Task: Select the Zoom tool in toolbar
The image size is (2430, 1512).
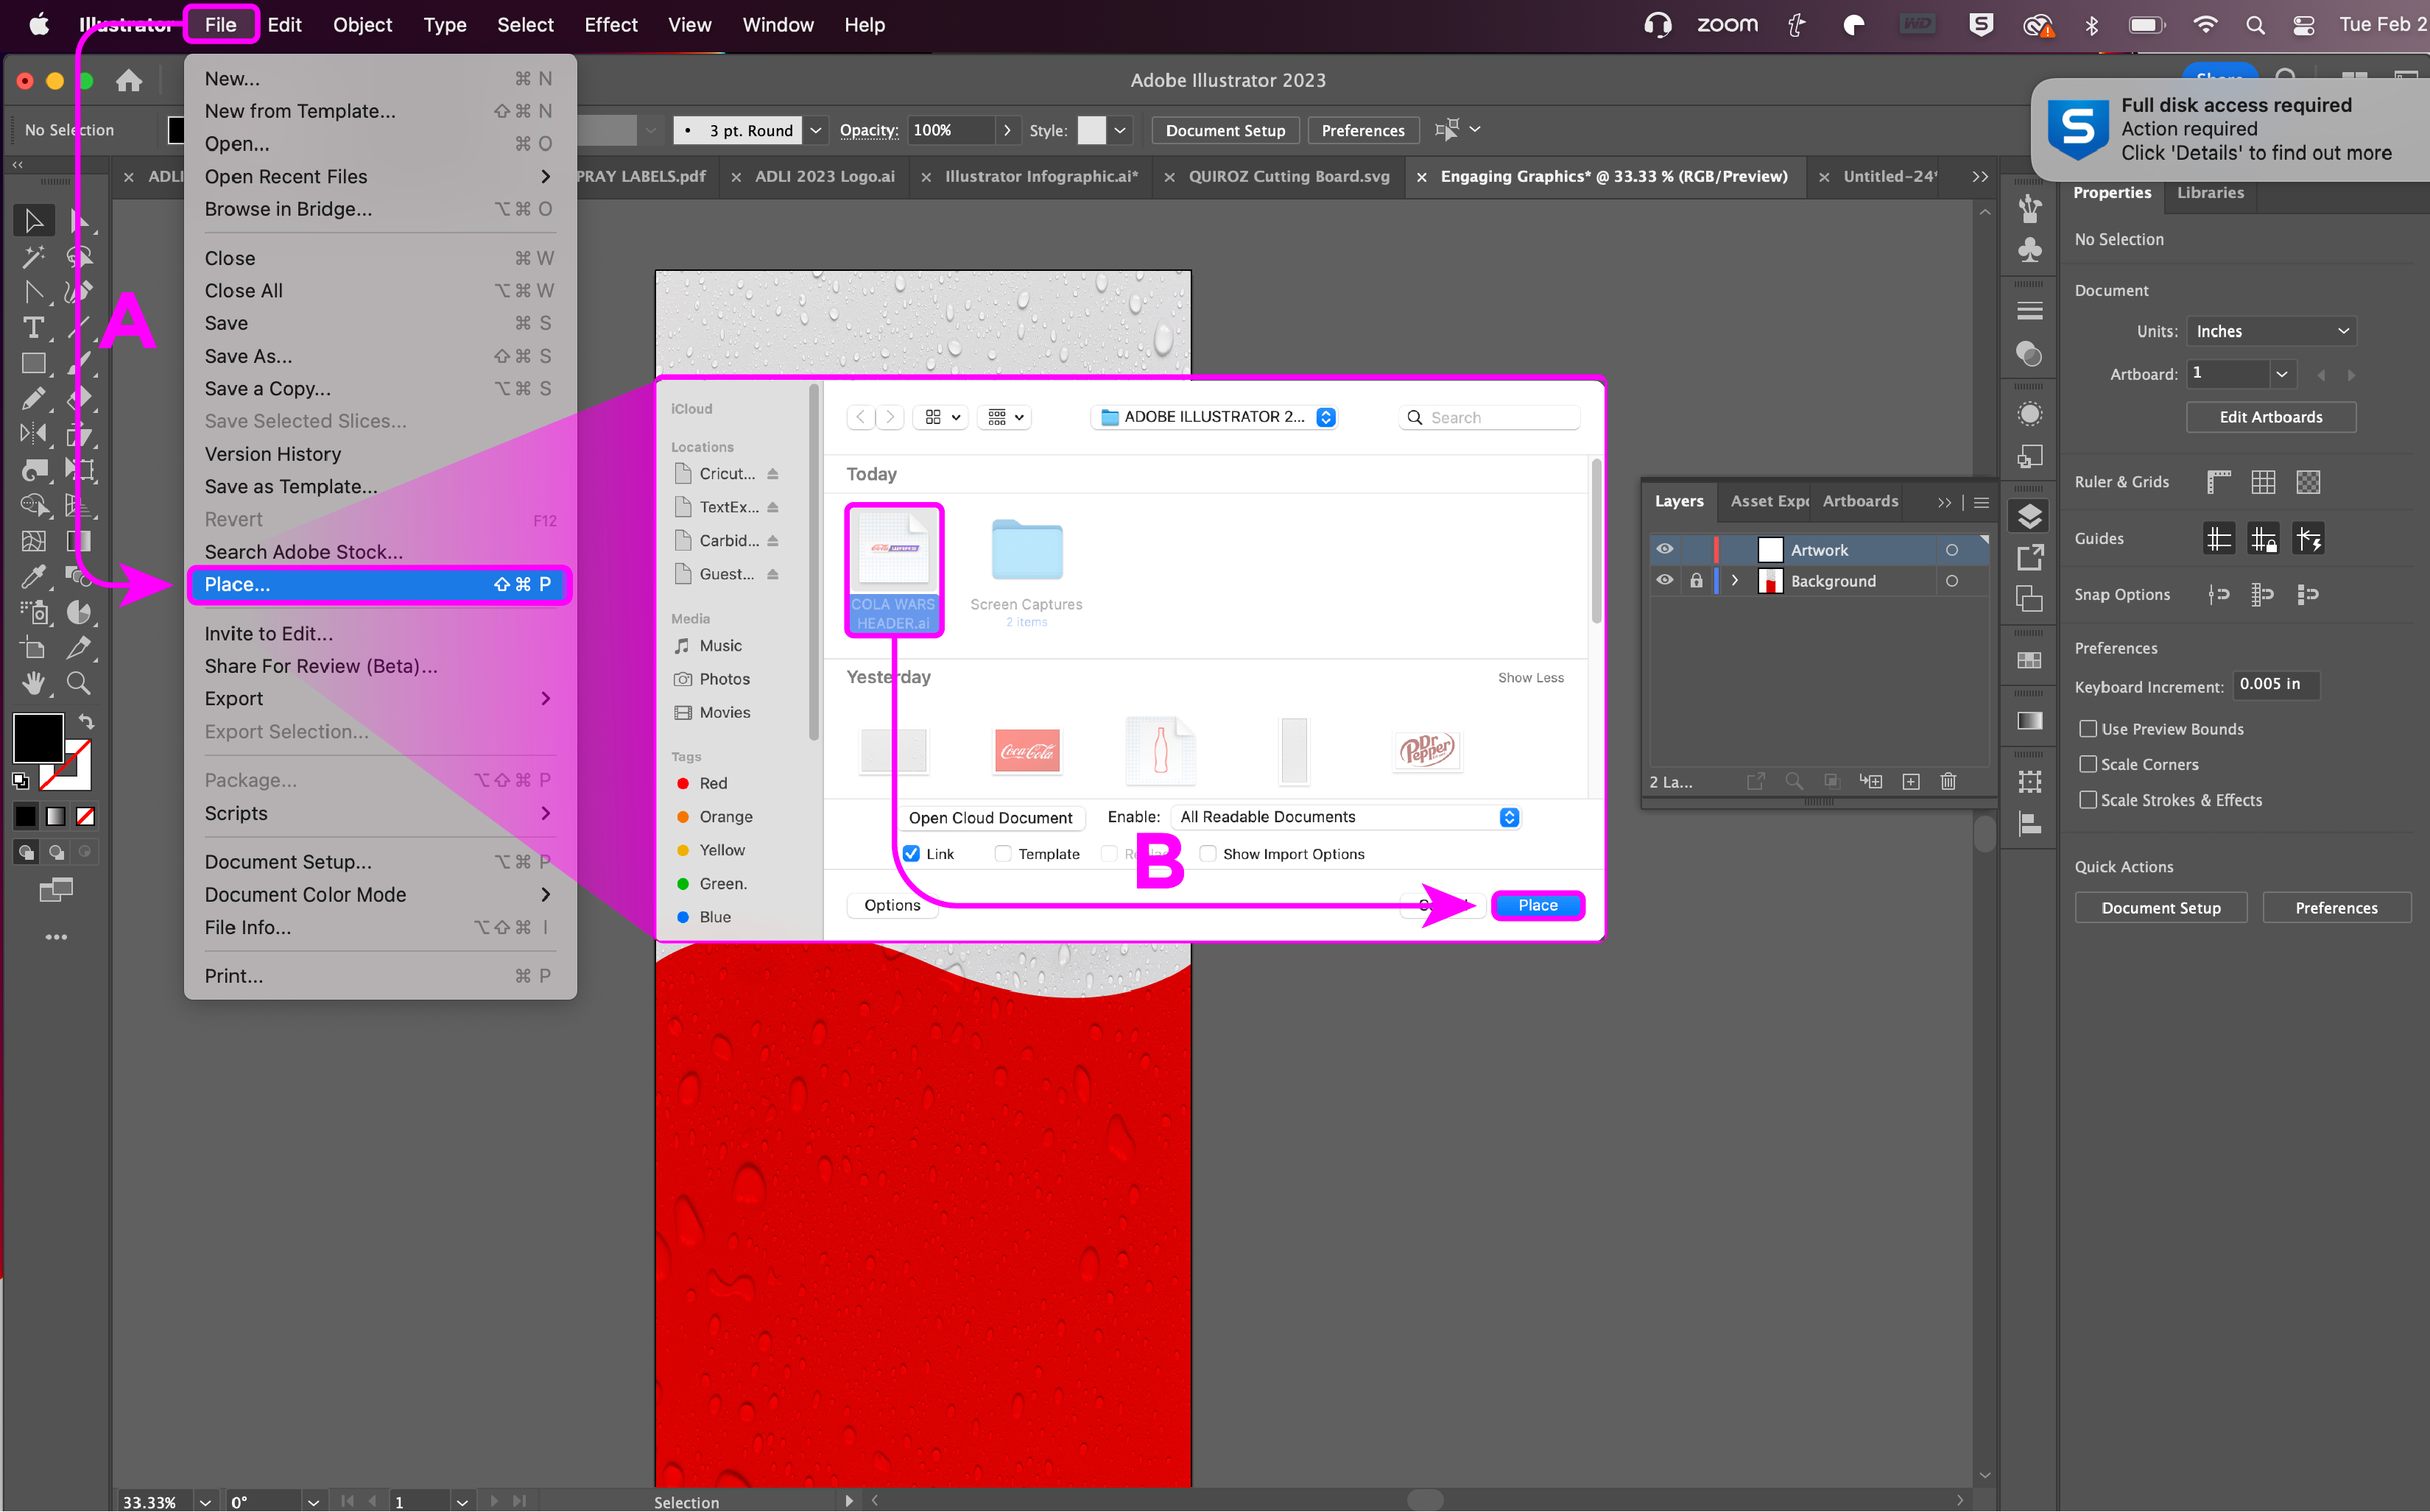Action: coord(78,683)
